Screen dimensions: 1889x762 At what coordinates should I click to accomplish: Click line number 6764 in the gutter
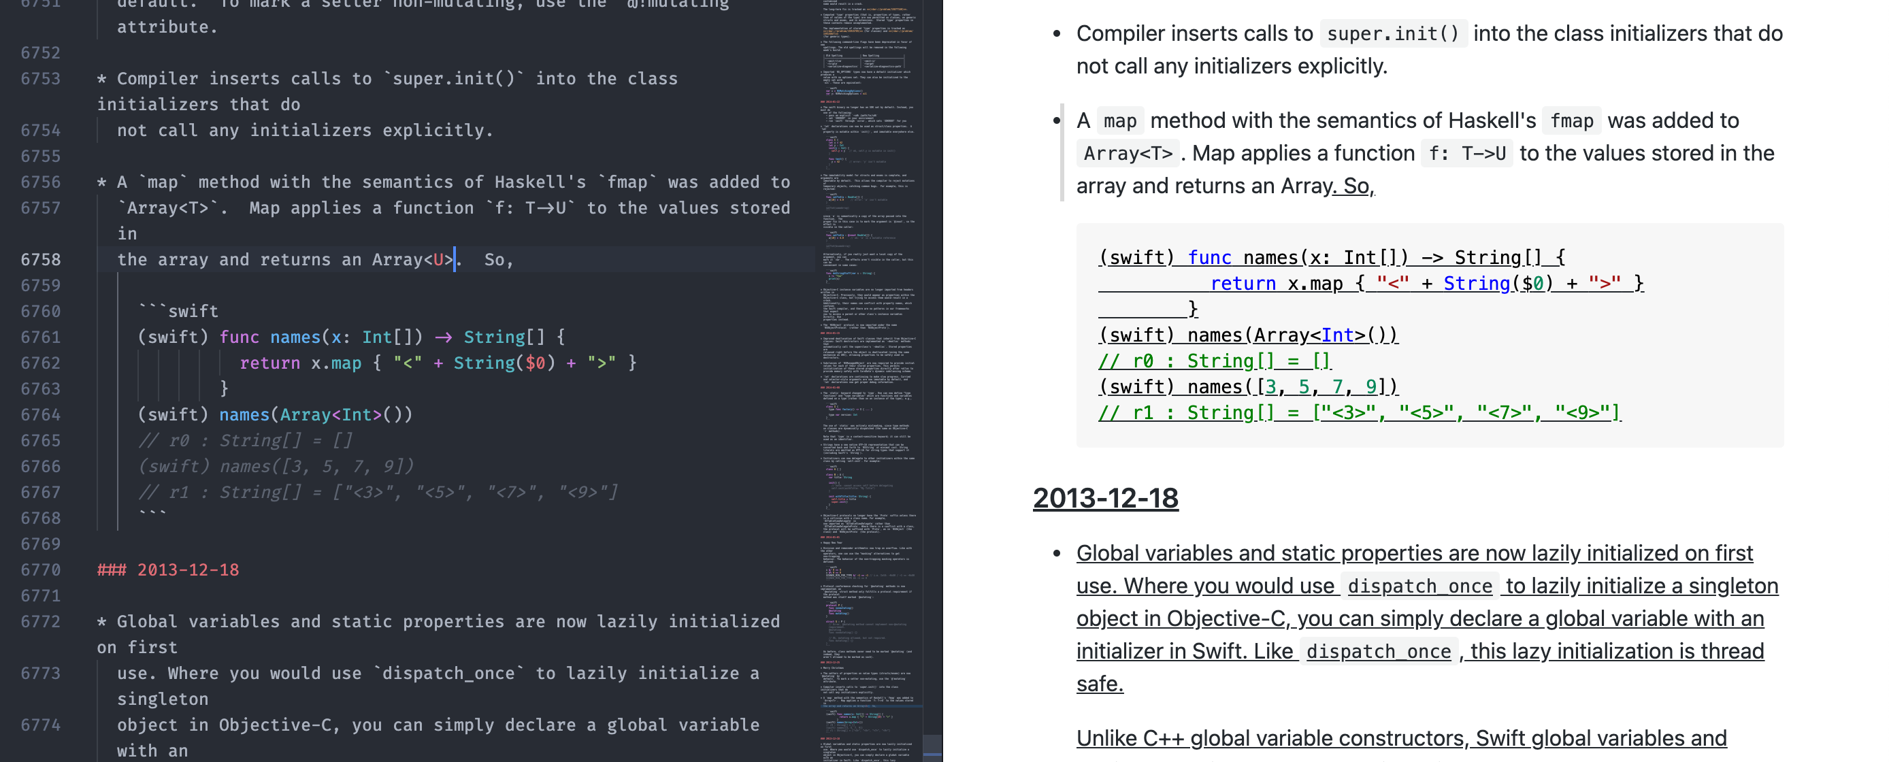click(40, 414)
